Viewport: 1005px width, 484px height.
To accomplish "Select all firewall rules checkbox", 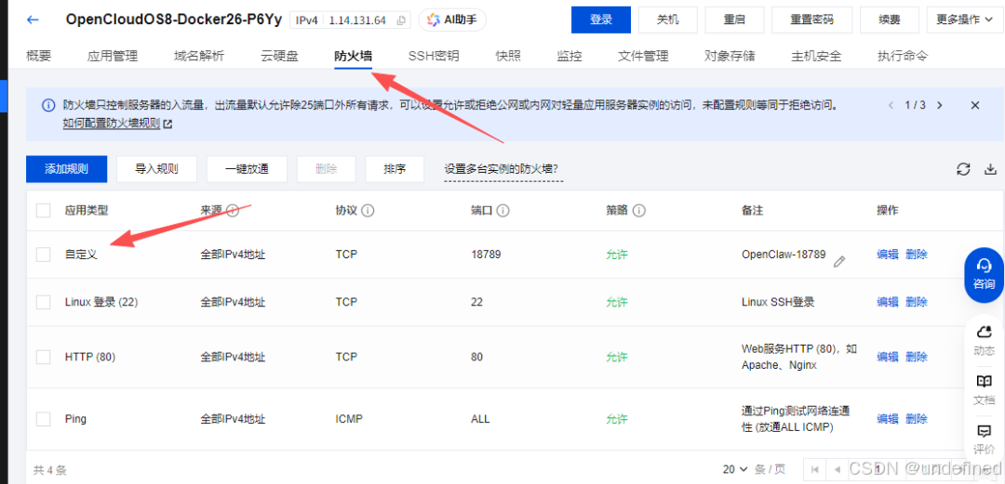I will [x=44, y=211].
